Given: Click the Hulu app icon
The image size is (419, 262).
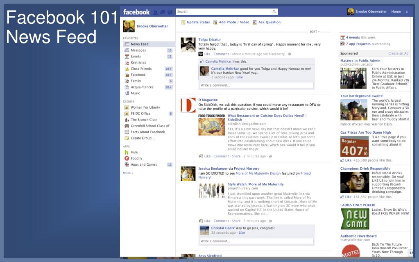Looking at the screenshot, I should pos(127,152).
